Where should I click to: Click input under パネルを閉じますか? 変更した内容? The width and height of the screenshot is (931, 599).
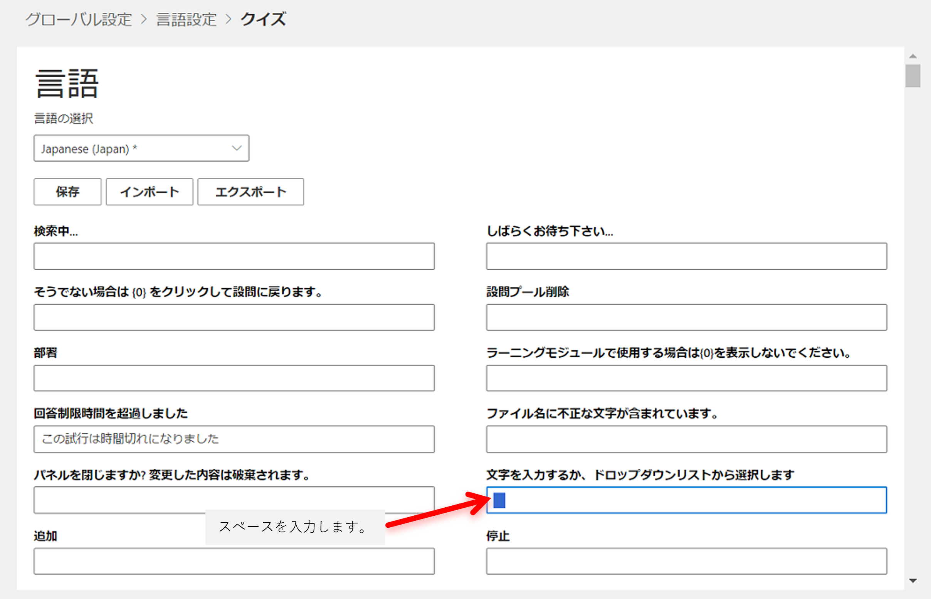click(x=234, y=500)
